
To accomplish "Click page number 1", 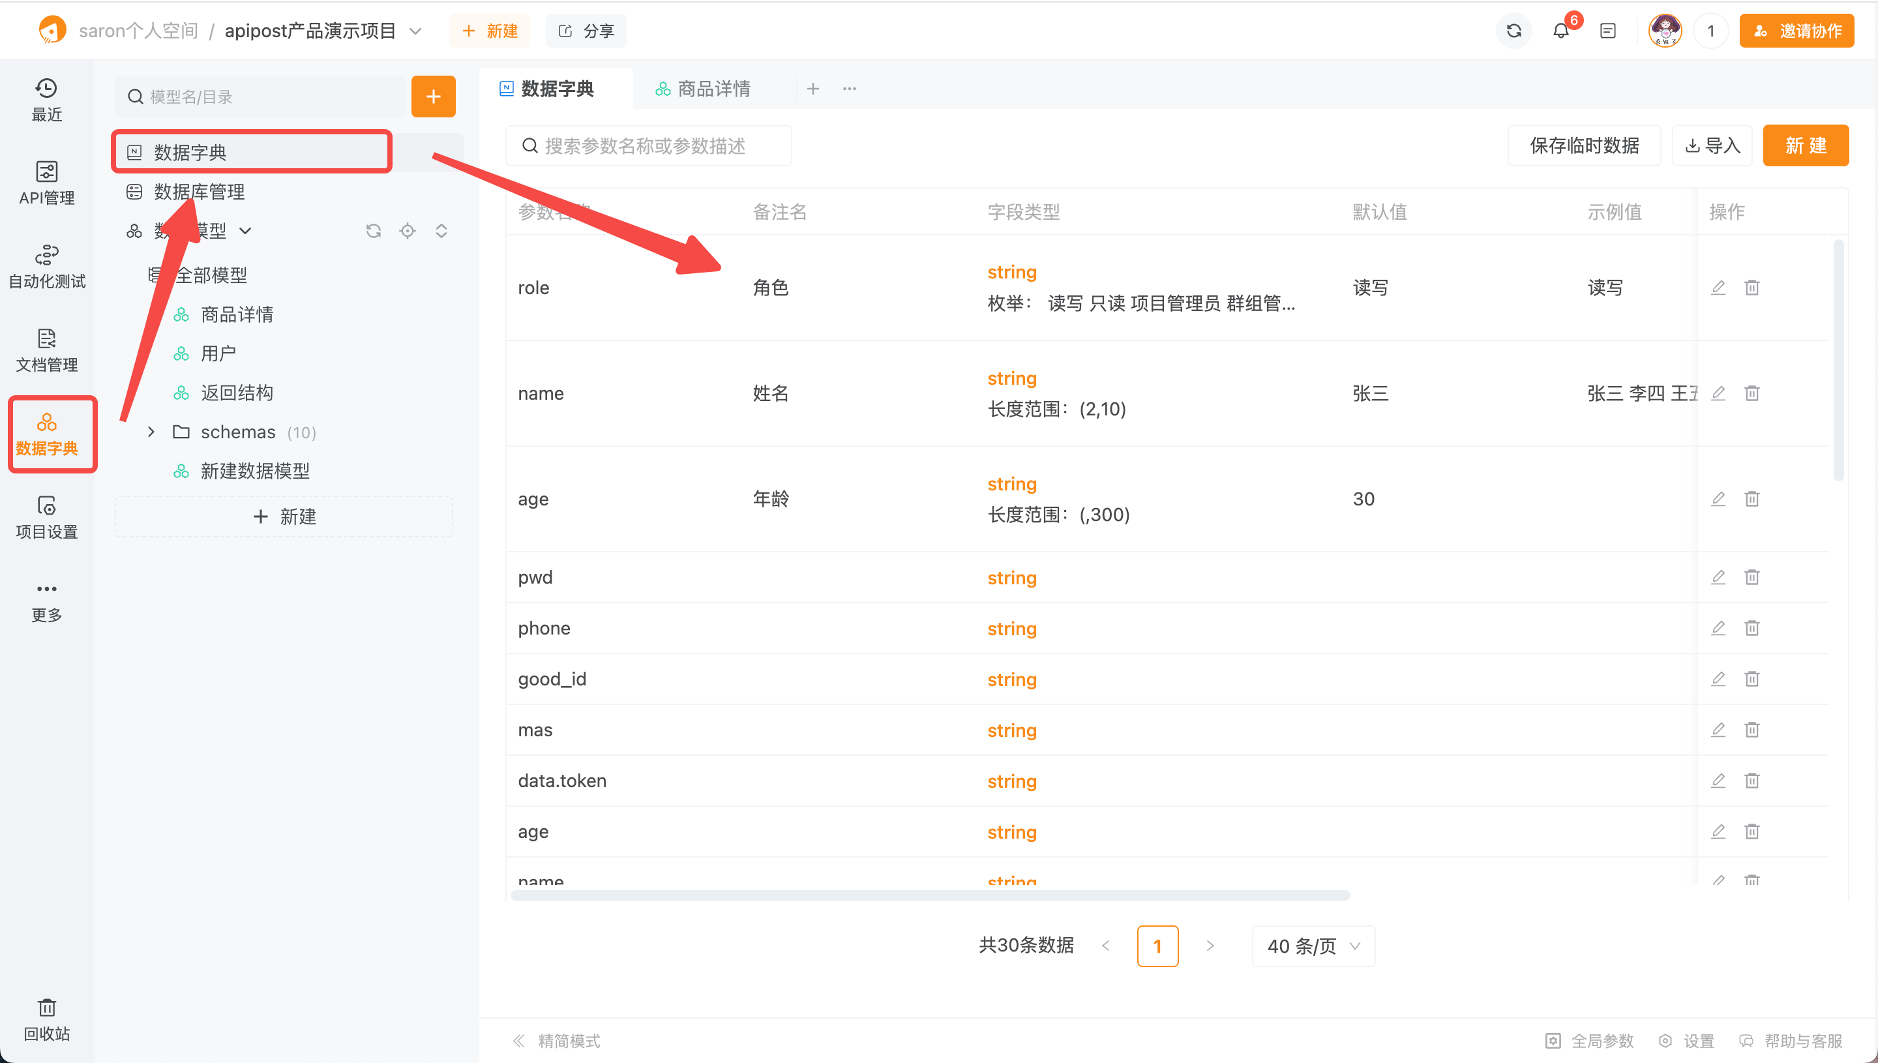I will pos(1157,946).
